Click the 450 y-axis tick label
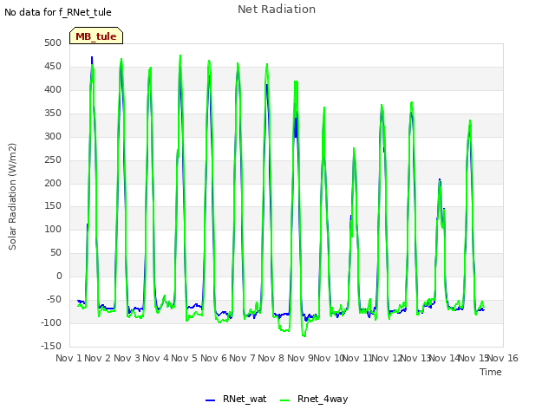The height and width of the screenshot is (416, 555). click(x=53, y=66)
